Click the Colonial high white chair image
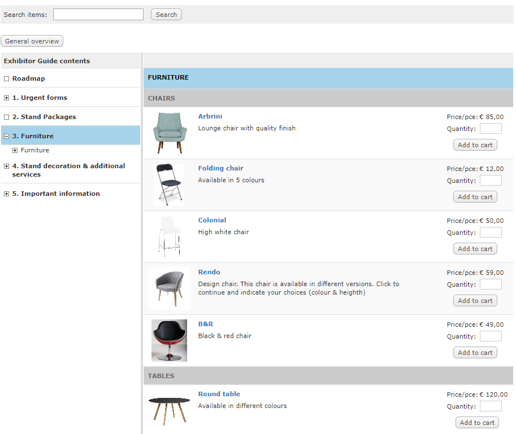Viewport: 516px width, 434px height. [x=169, y=236]
